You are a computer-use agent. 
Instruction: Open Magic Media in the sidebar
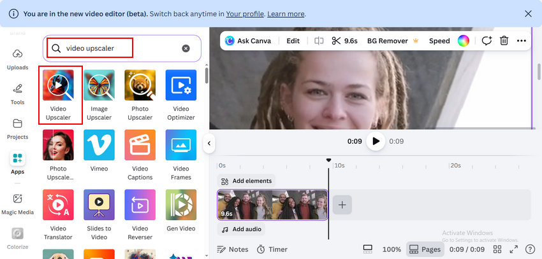17,204
